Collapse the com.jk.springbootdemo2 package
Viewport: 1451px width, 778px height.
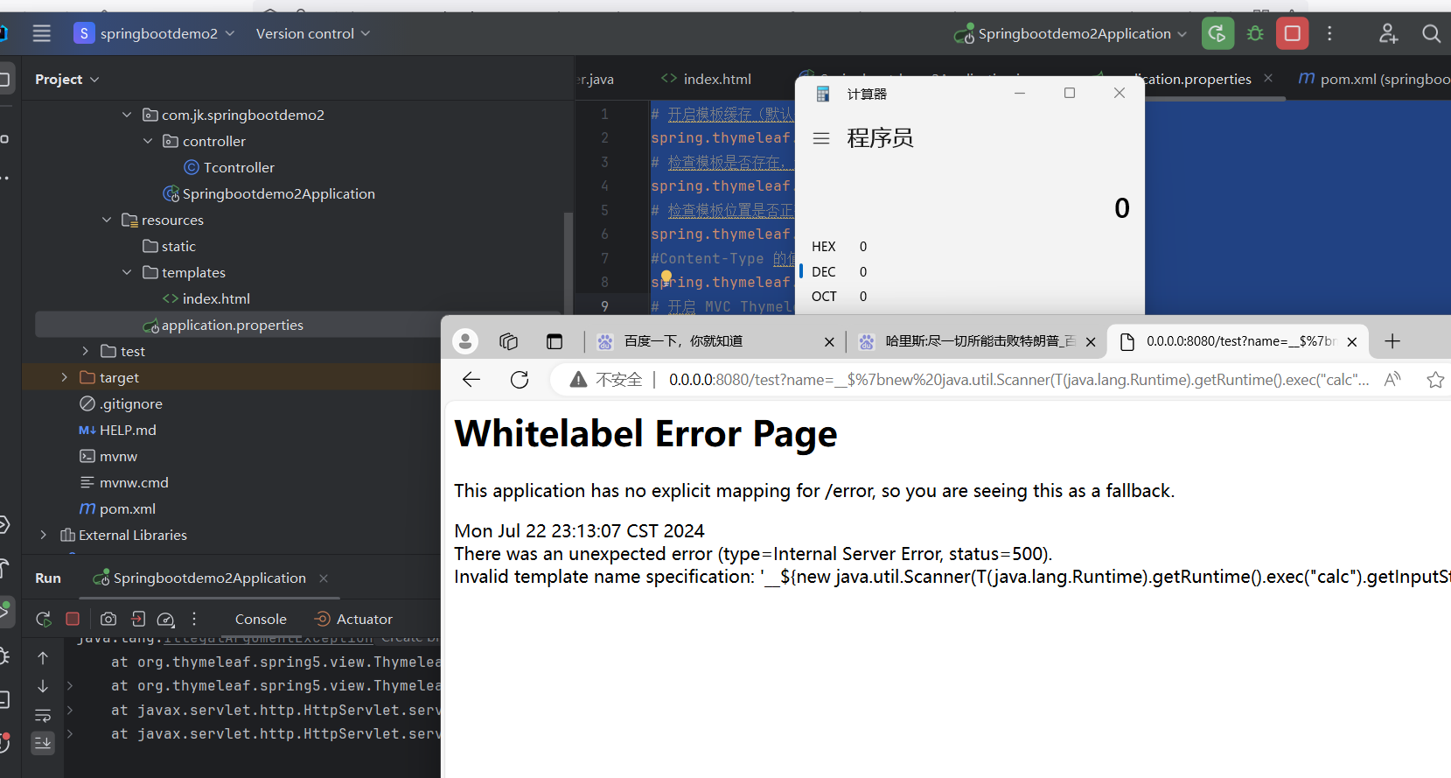coord(127,115)
